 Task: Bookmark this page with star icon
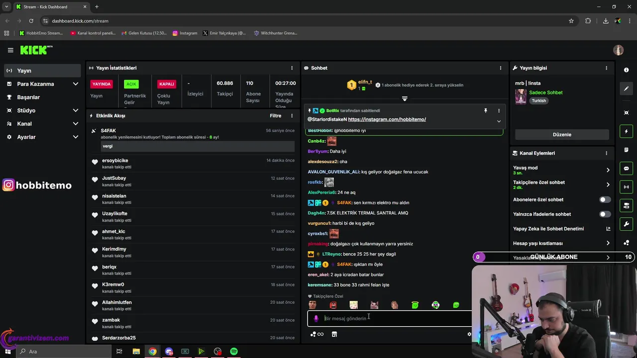(571, 21)
